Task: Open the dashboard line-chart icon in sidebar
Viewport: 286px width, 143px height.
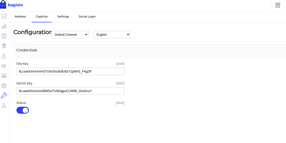Action: click(x=4, y=16)
